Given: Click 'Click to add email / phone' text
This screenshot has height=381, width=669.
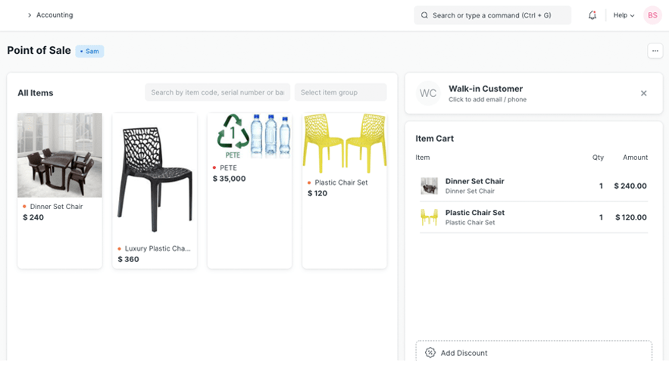Looking at the screenshot, I should point(487,99).
